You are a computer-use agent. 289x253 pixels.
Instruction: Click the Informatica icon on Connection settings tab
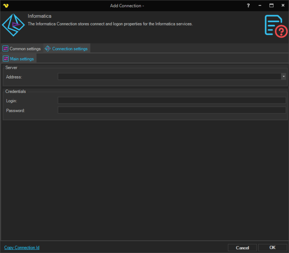(x=48, y=49)
